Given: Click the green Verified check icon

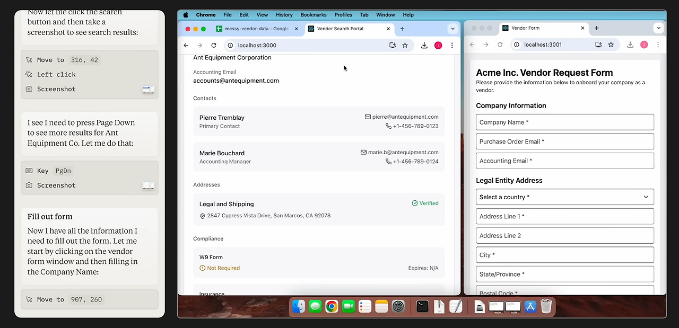Looking at the screenshot, I should click(x=415, y=203).
